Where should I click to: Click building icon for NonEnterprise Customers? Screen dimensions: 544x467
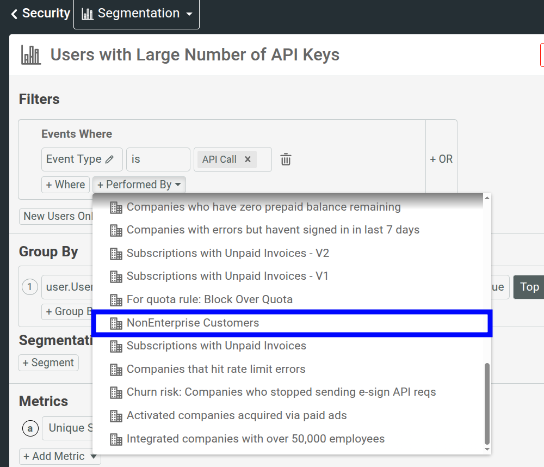pyautogui.click(x=116, y=323)
